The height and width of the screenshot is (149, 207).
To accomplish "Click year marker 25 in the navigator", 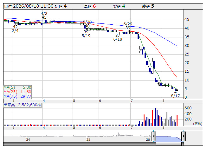I will click(x=88, y=139).
